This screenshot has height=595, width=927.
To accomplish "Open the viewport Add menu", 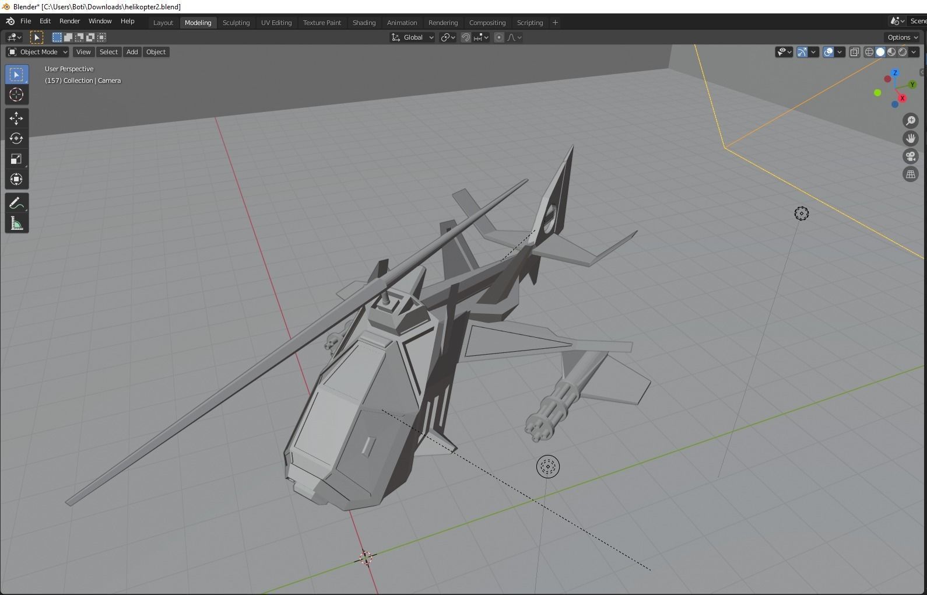I will [132, 52].
